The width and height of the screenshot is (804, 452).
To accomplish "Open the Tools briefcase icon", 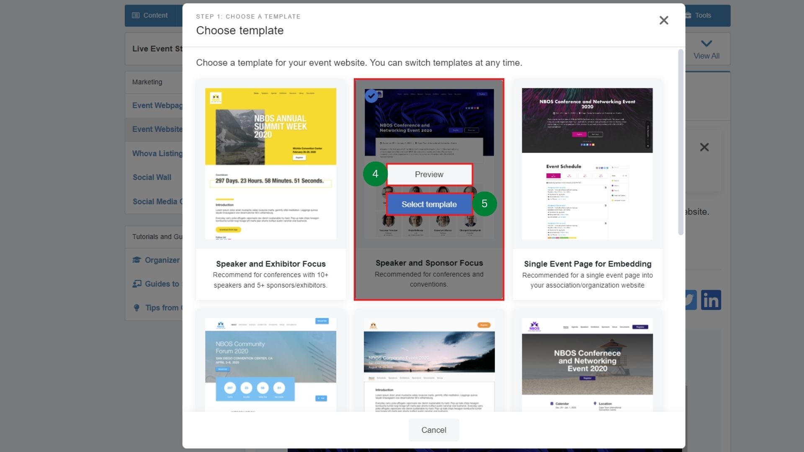I will pos(688,15).
